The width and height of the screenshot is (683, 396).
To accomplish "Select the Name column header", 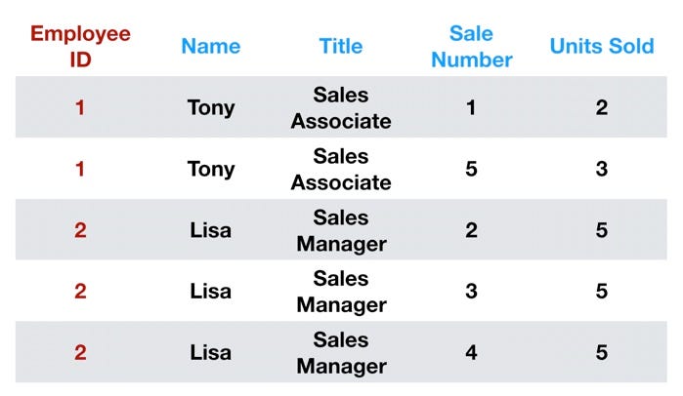I will point(211,46).
